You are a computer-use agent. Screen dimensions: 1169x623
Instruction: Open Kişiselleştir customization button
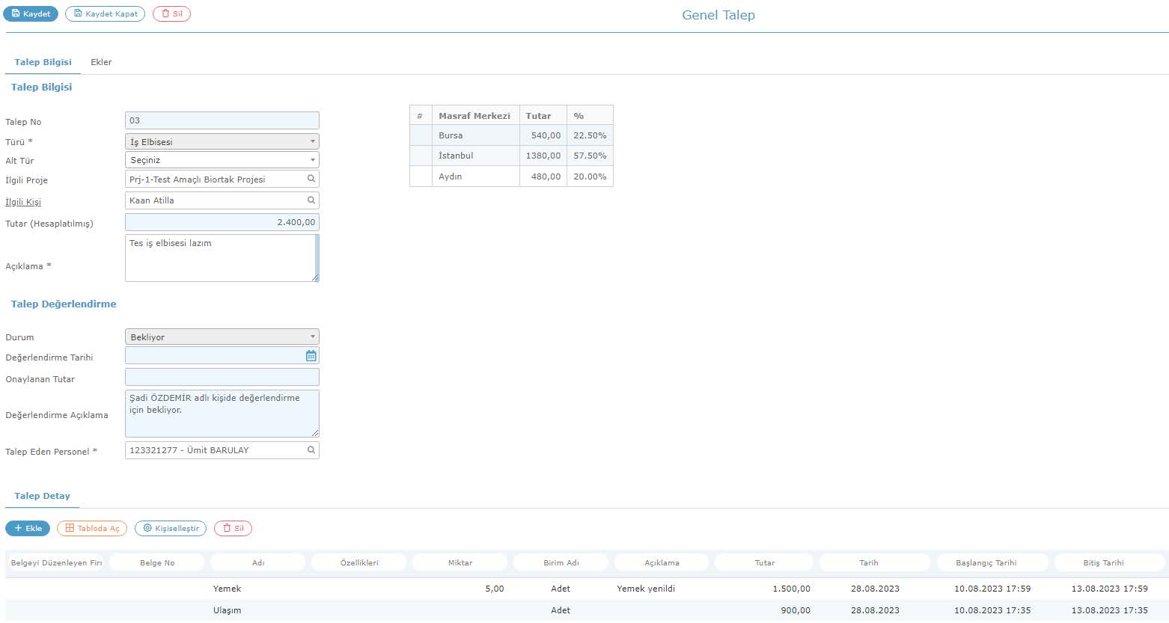tap(171, 528)
